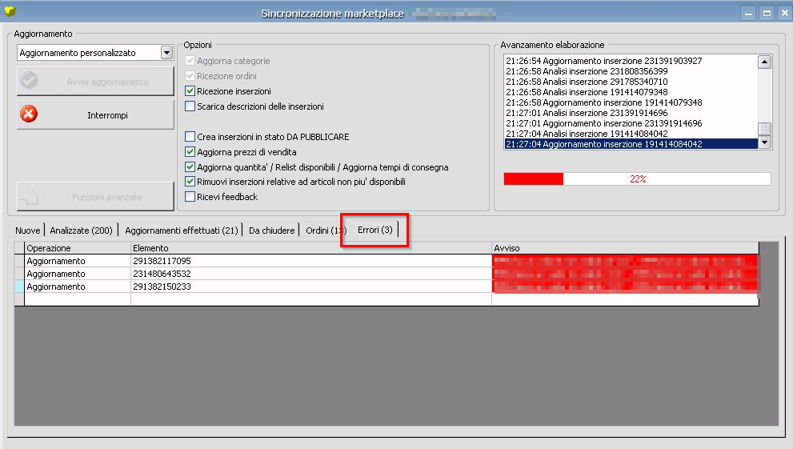Click Aggiornamento in row 291382117095

pos(78,261)
